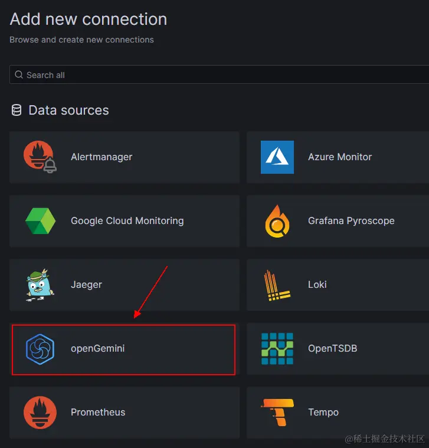This screenshot has height=448, width=429.
Task: Click the database icon beside Data sources
Action: click(x=17, y=110)
